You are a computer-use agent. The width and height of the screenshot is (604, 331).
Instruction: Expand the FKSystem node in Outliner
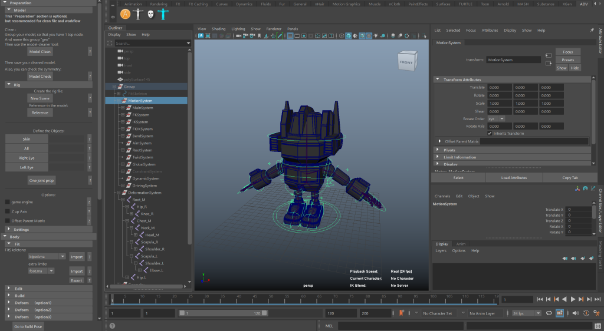pos(123,115)
